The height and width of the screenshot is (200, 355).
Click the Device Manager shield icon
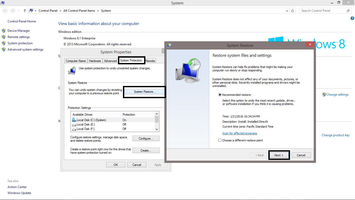click(4, 31)
